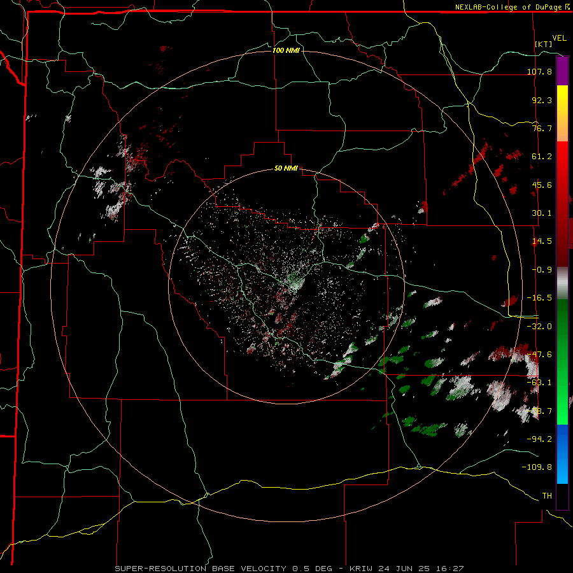Click the -94.2 velocity scale value

[x=539, y=439]
